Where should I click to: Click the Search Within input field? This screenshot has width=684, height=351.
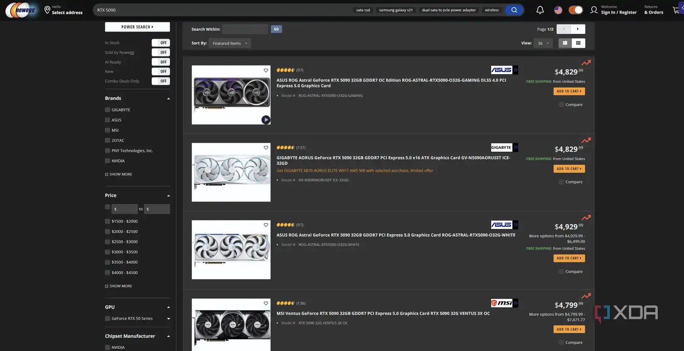245,29
